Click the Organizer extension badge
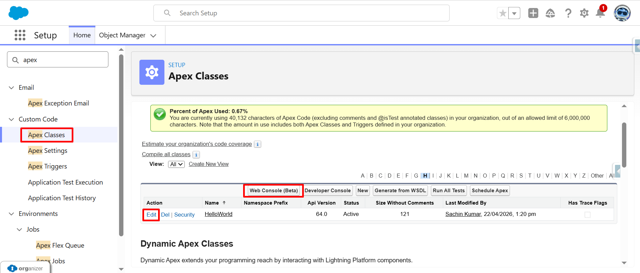This screenshot has width=640, height=273. 25,268
